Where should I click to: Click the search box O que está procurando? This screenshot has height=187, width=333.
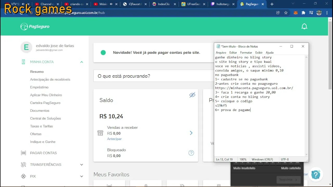coord(153,76)
